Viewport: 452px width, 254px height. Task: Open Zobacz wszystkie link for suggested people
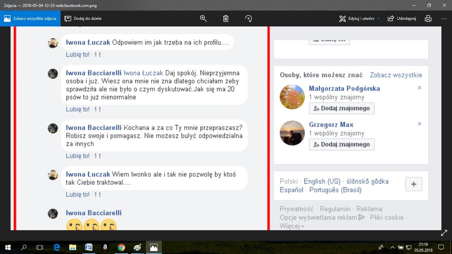click(x=396, y=75)
